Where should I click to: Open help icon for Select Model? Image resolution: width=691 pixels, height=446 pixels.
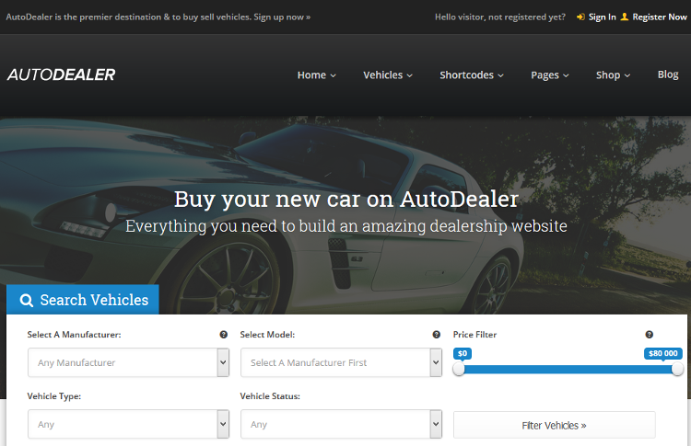pos(437,335)
